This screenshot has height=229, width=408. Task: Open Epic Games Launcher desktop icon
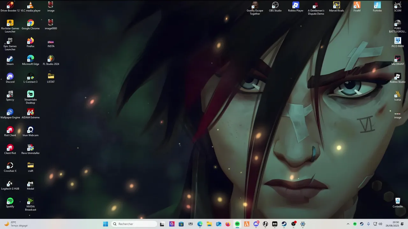pos(10,44)
